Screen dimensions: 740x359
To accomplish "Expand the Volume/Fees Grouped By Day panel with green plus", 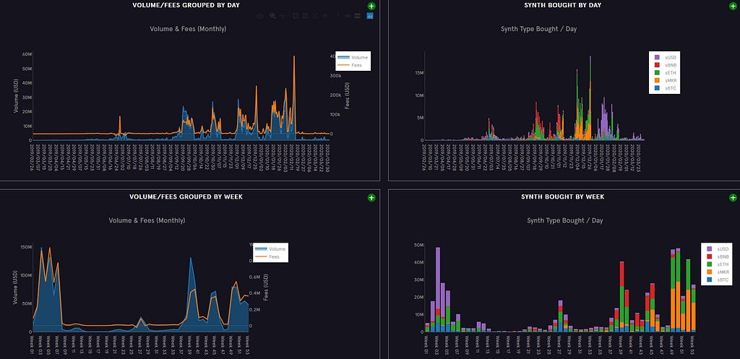I will [371, 6].
